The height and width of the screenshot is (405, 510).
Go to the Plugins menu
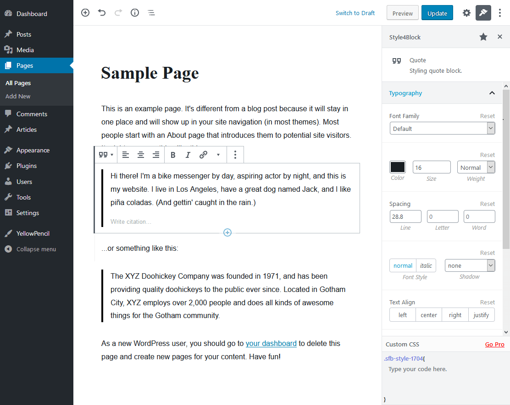coord(26,165)
